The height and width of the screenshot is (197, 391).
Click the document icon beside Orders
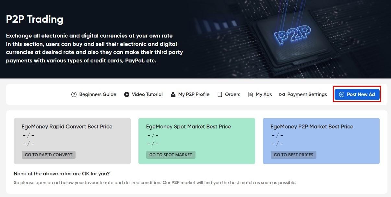219,94
